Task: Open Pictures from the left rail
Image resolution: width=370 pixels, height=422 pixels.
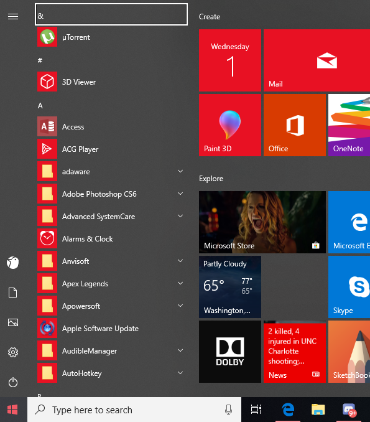Action: tap(13, 322)
